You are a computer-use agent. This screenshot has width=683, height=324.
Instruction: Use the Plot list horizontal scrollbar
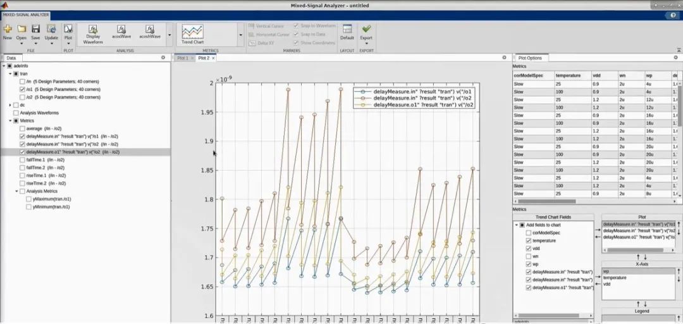(636, 251)
